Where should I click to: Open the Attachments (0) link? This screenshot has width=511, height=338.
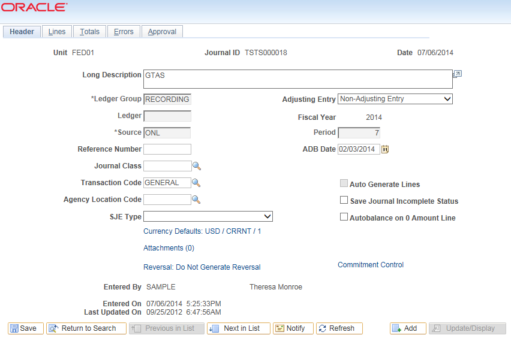169,248
